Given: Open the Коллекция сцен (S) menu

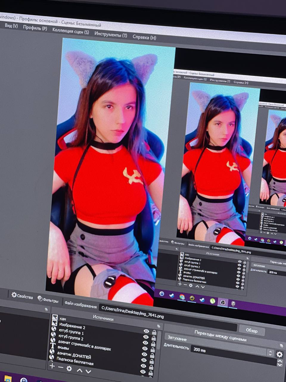Looking at the screenshot, I should 71,31.
